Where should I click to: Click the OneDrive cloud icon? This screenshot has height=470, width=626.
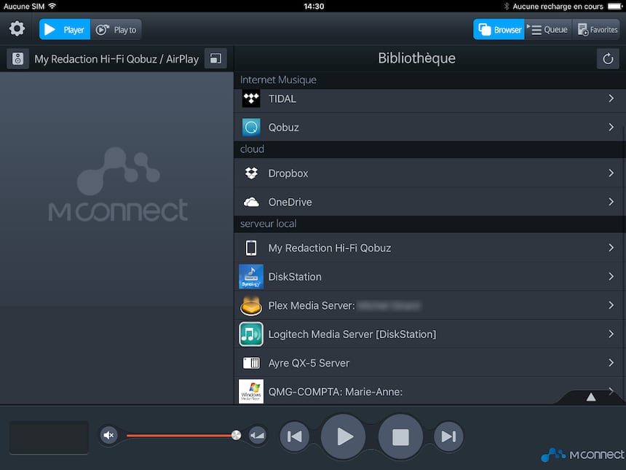coord(251,203)
